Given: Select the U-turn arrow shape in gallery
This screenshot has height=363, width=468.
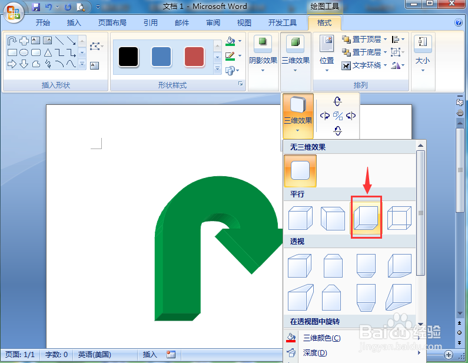Looking at the screenshot, I should [12, 40].
